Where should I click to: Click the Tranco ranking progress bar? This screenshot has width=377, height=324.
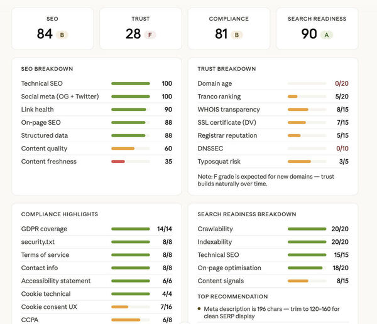pos(307,97)
